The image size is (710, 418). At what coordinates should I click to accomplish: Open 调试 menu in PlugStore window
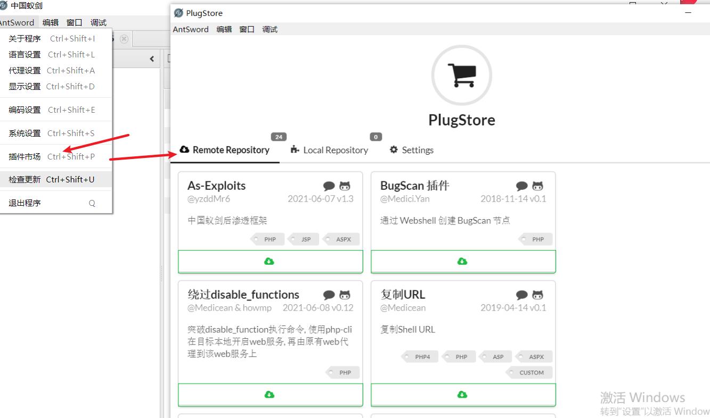[270, 29]
